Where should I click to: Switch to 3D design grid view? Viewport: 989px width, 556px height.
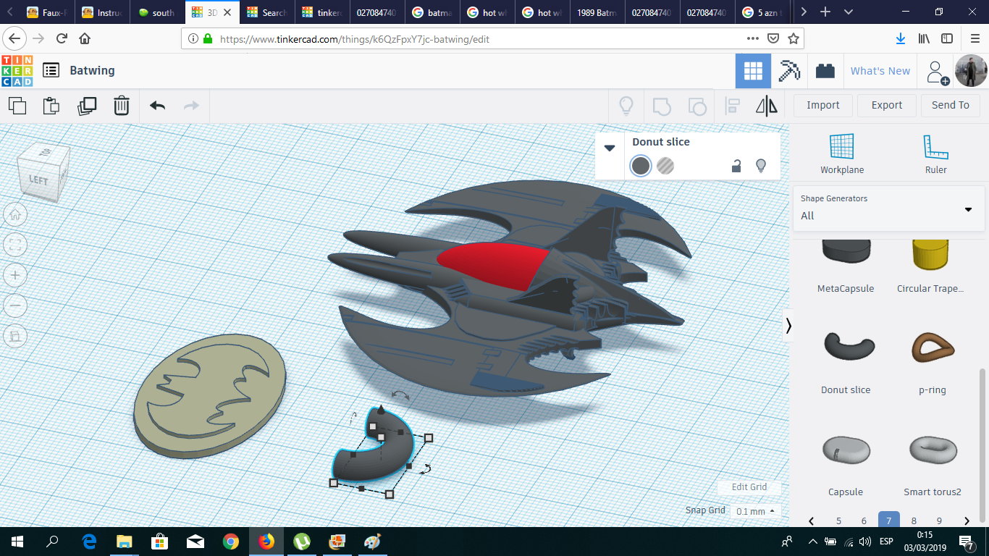coord(753,71)
